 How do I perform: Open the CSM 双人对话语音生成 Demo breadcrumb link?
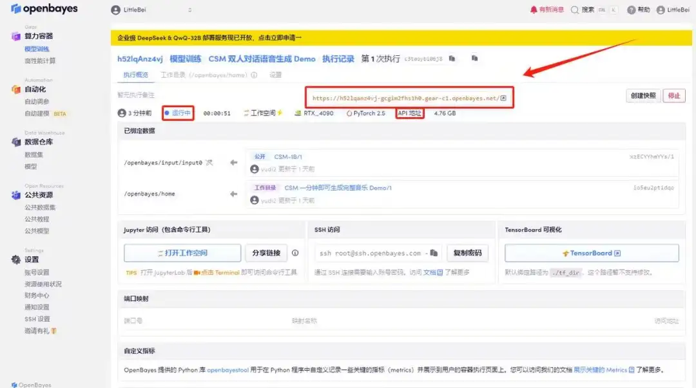click(x=262, y=59)
